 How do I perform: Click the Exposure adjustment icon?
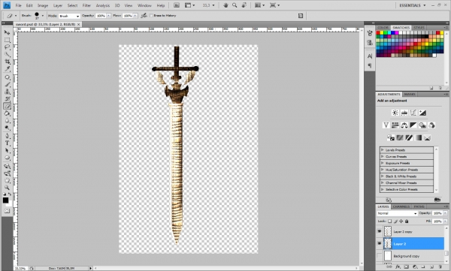click(422, 113)
